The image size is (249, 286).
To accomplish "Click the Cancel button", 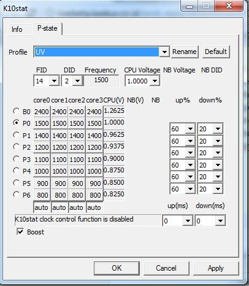I will (166, 268).
